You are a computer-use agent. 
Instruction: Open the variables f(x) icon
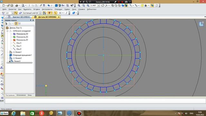pyautogui.click(x=63, y=5)
